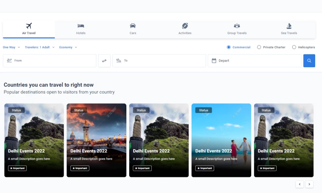
Task: Click Status badge on Paris sunset card
Action: pos(79,110)
